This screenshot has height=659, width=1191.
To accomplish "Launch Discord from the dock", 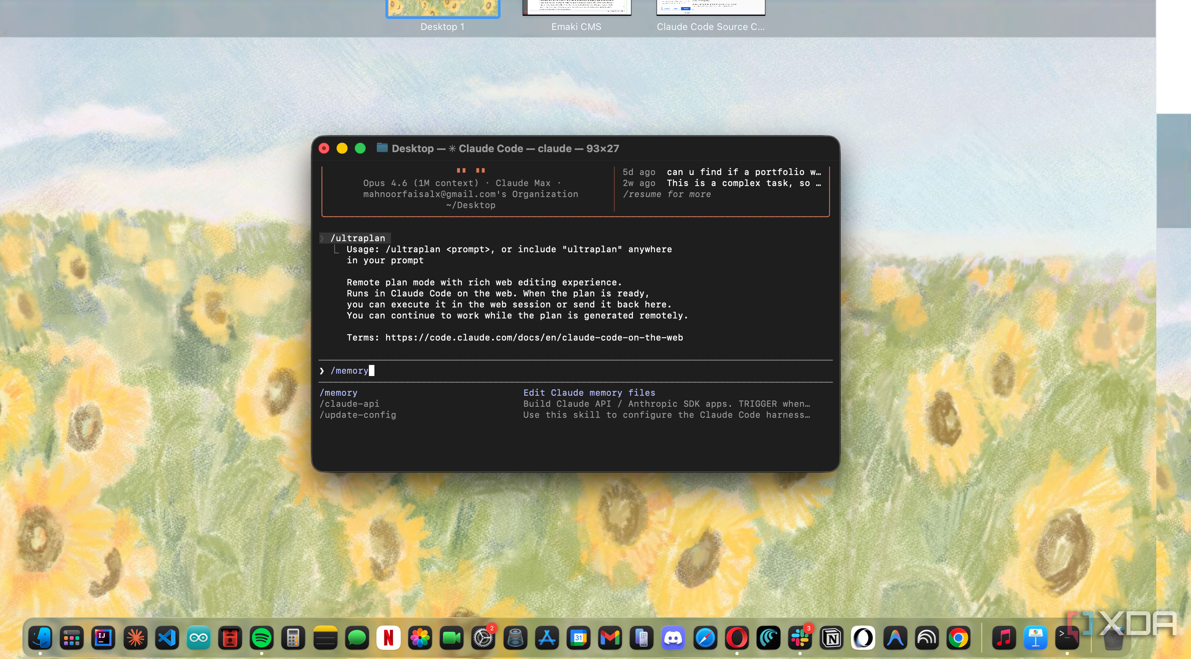I will (x=673, y=638).
